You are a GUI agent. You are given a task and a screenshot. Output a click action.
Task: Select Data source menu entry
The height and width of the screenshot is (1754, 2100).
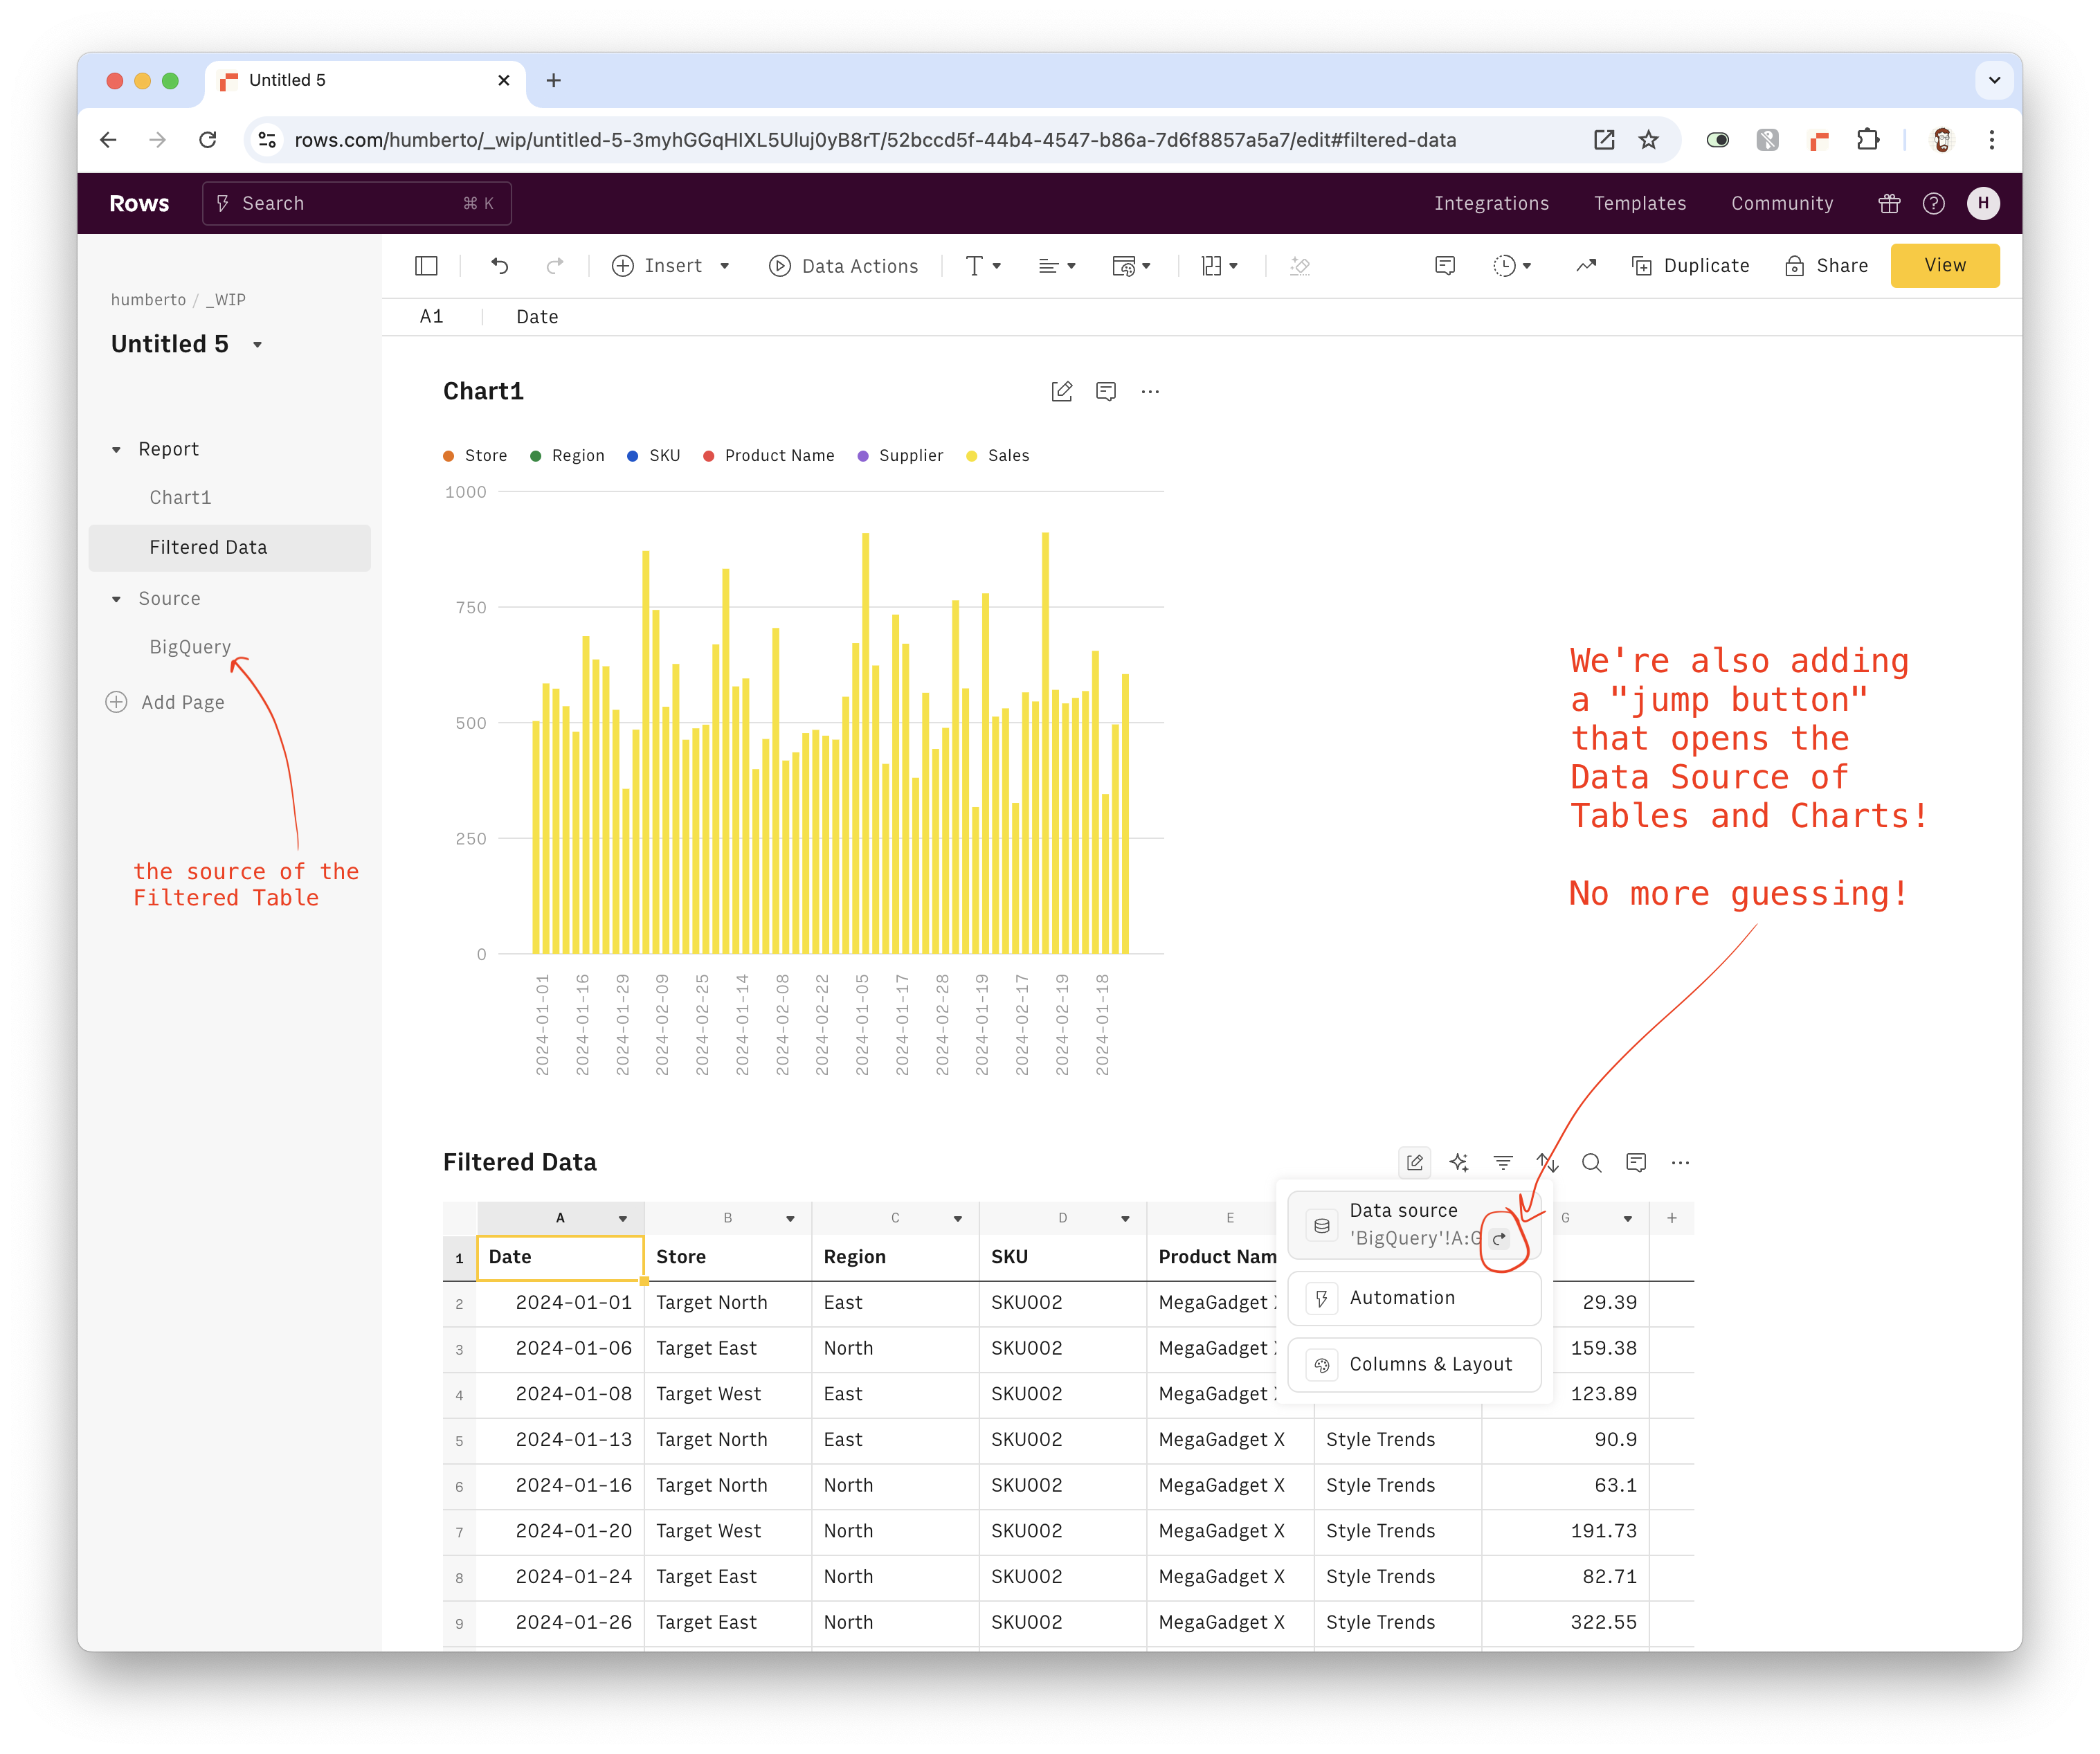coord(1414,1225)
